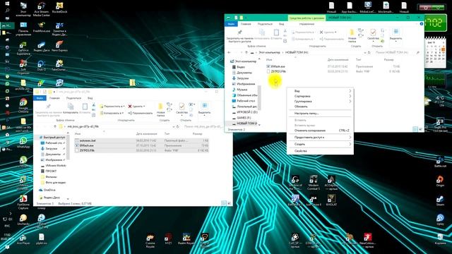Expand Вид submenu in context menu

pos(320,91)
